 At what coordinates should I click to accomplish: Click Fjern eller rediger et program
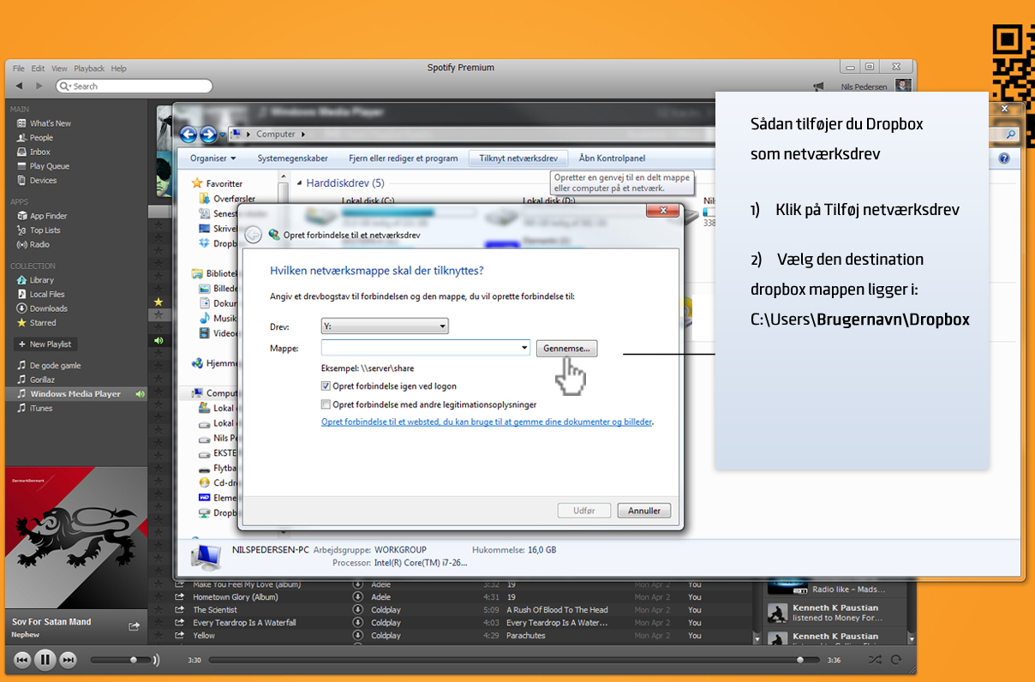click(x=403, y=159)
